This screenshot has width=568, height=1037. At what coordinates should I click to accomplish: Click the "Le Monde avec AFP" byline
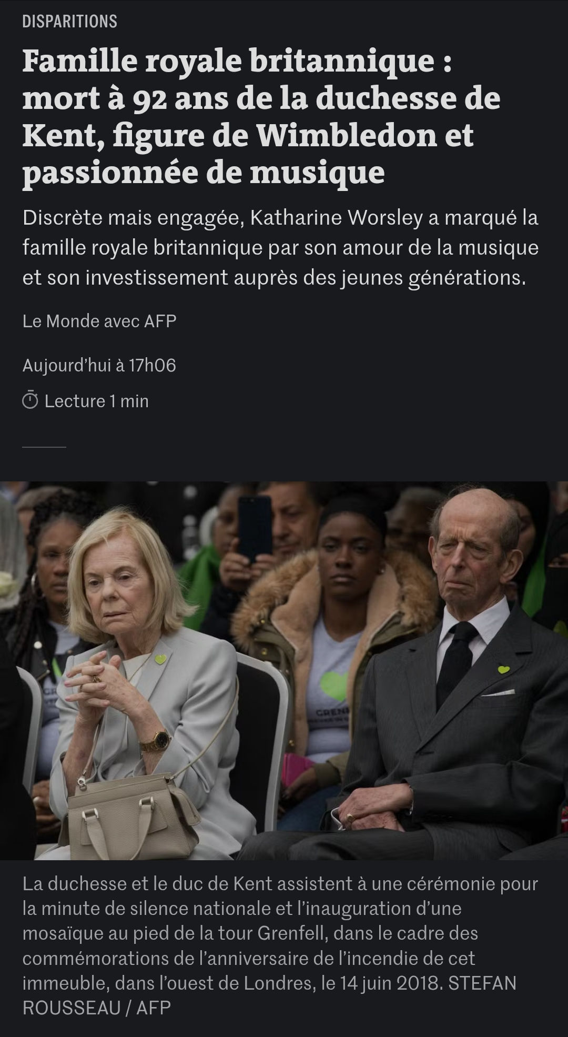click(99, 321)
